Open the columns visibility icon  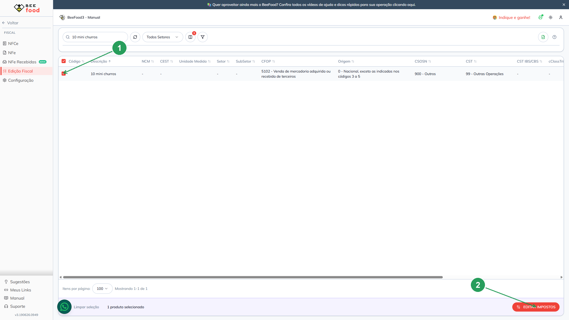(x=190, y=37)
